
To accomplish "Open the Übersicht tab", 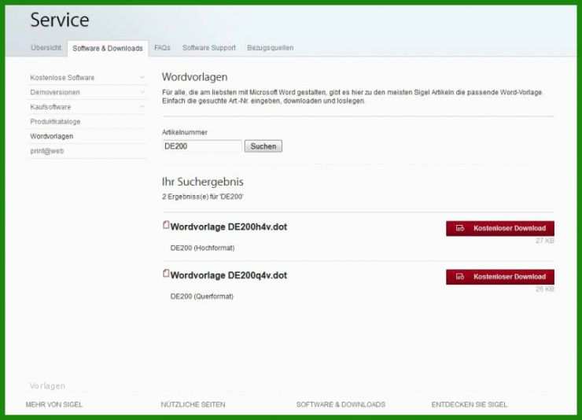I will [x=46, y=48].
